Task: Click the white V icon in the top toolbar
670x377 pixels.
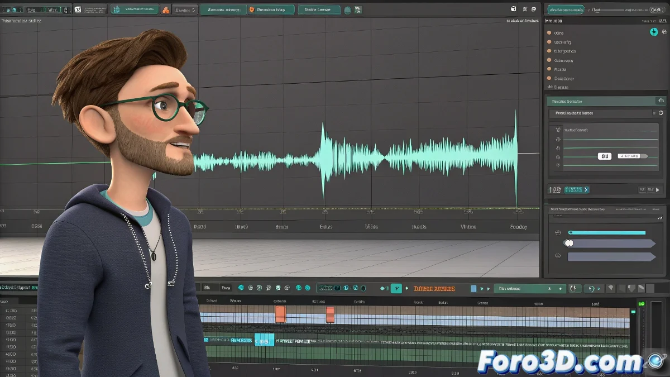Action: click(x=78, y=9)
